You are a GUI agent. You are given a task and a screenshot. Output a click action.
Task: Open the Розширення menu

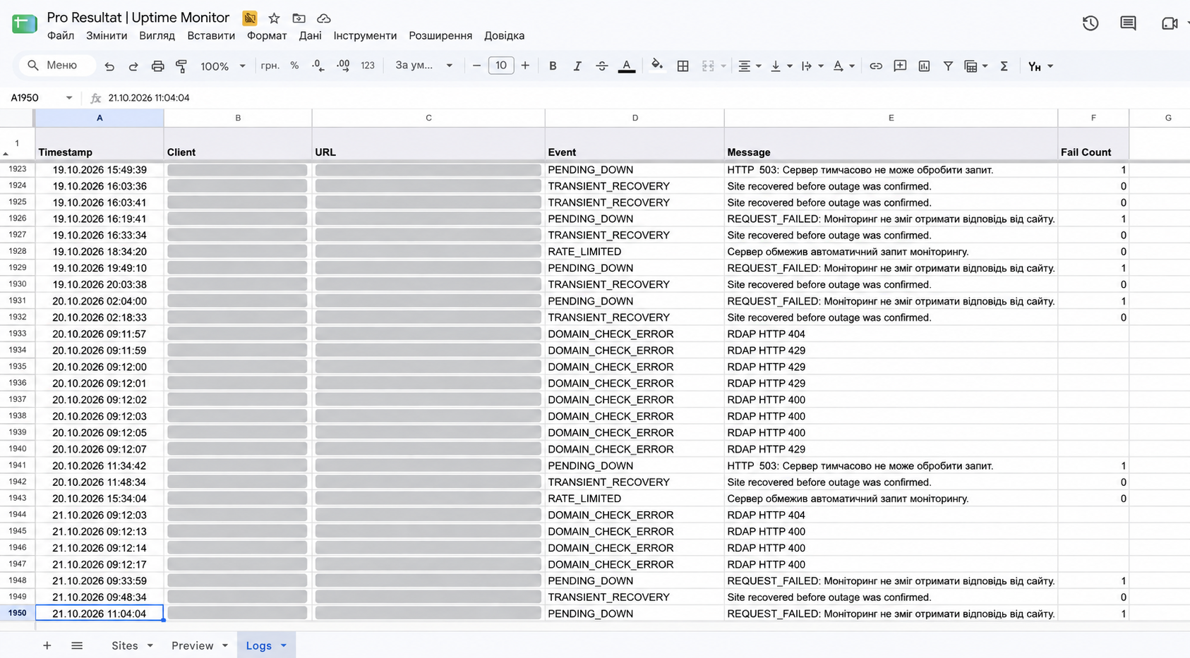[x=440, y=36]
